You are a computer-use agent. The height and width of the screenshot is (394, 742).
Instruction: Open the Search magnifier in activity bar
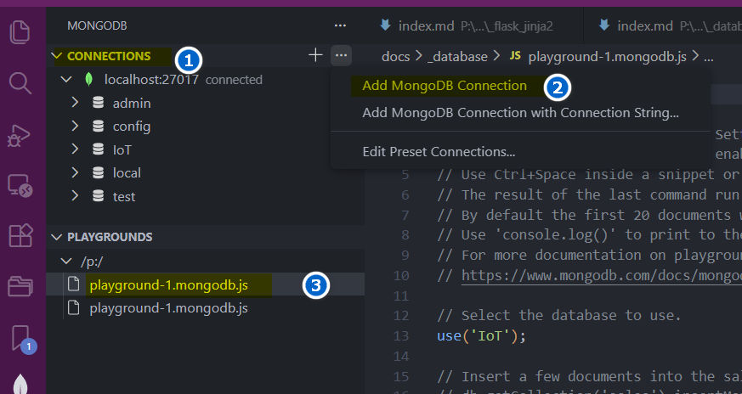pos(19,83)
